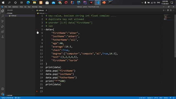This screenshot has height=99, width=176.
Task: Switch to Visual Studio Code taskbar icon
Action: [x=98, y=2]
